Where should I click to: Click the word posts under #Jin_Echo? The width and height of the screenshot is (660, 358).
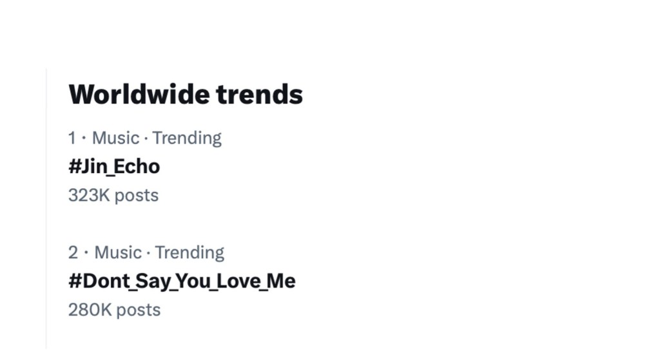(136, 195)
